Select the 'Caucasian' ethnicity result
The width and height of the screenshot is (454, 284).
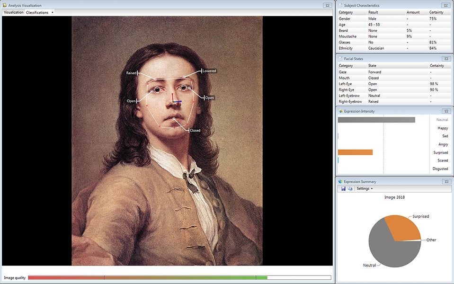click(376, 48)
